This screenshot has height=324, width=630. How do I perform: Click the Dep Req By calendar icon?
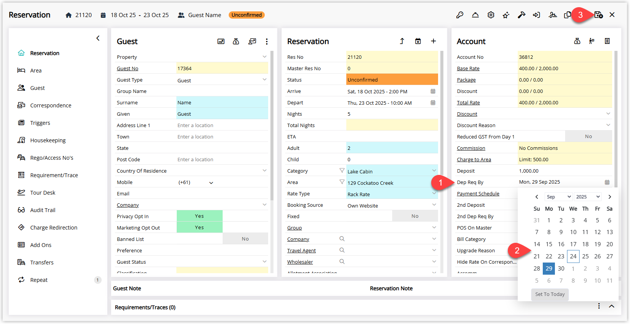click(607, 182)
